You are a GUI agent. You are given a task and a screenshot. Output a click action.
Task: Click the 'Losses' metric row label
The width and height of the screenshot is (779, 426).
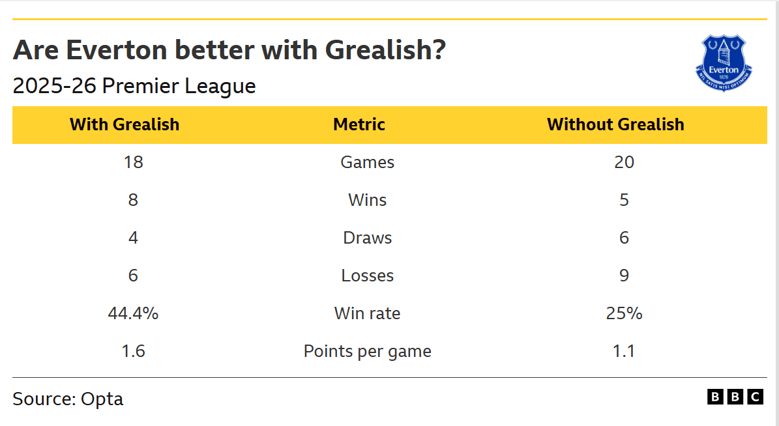point(367,276)
